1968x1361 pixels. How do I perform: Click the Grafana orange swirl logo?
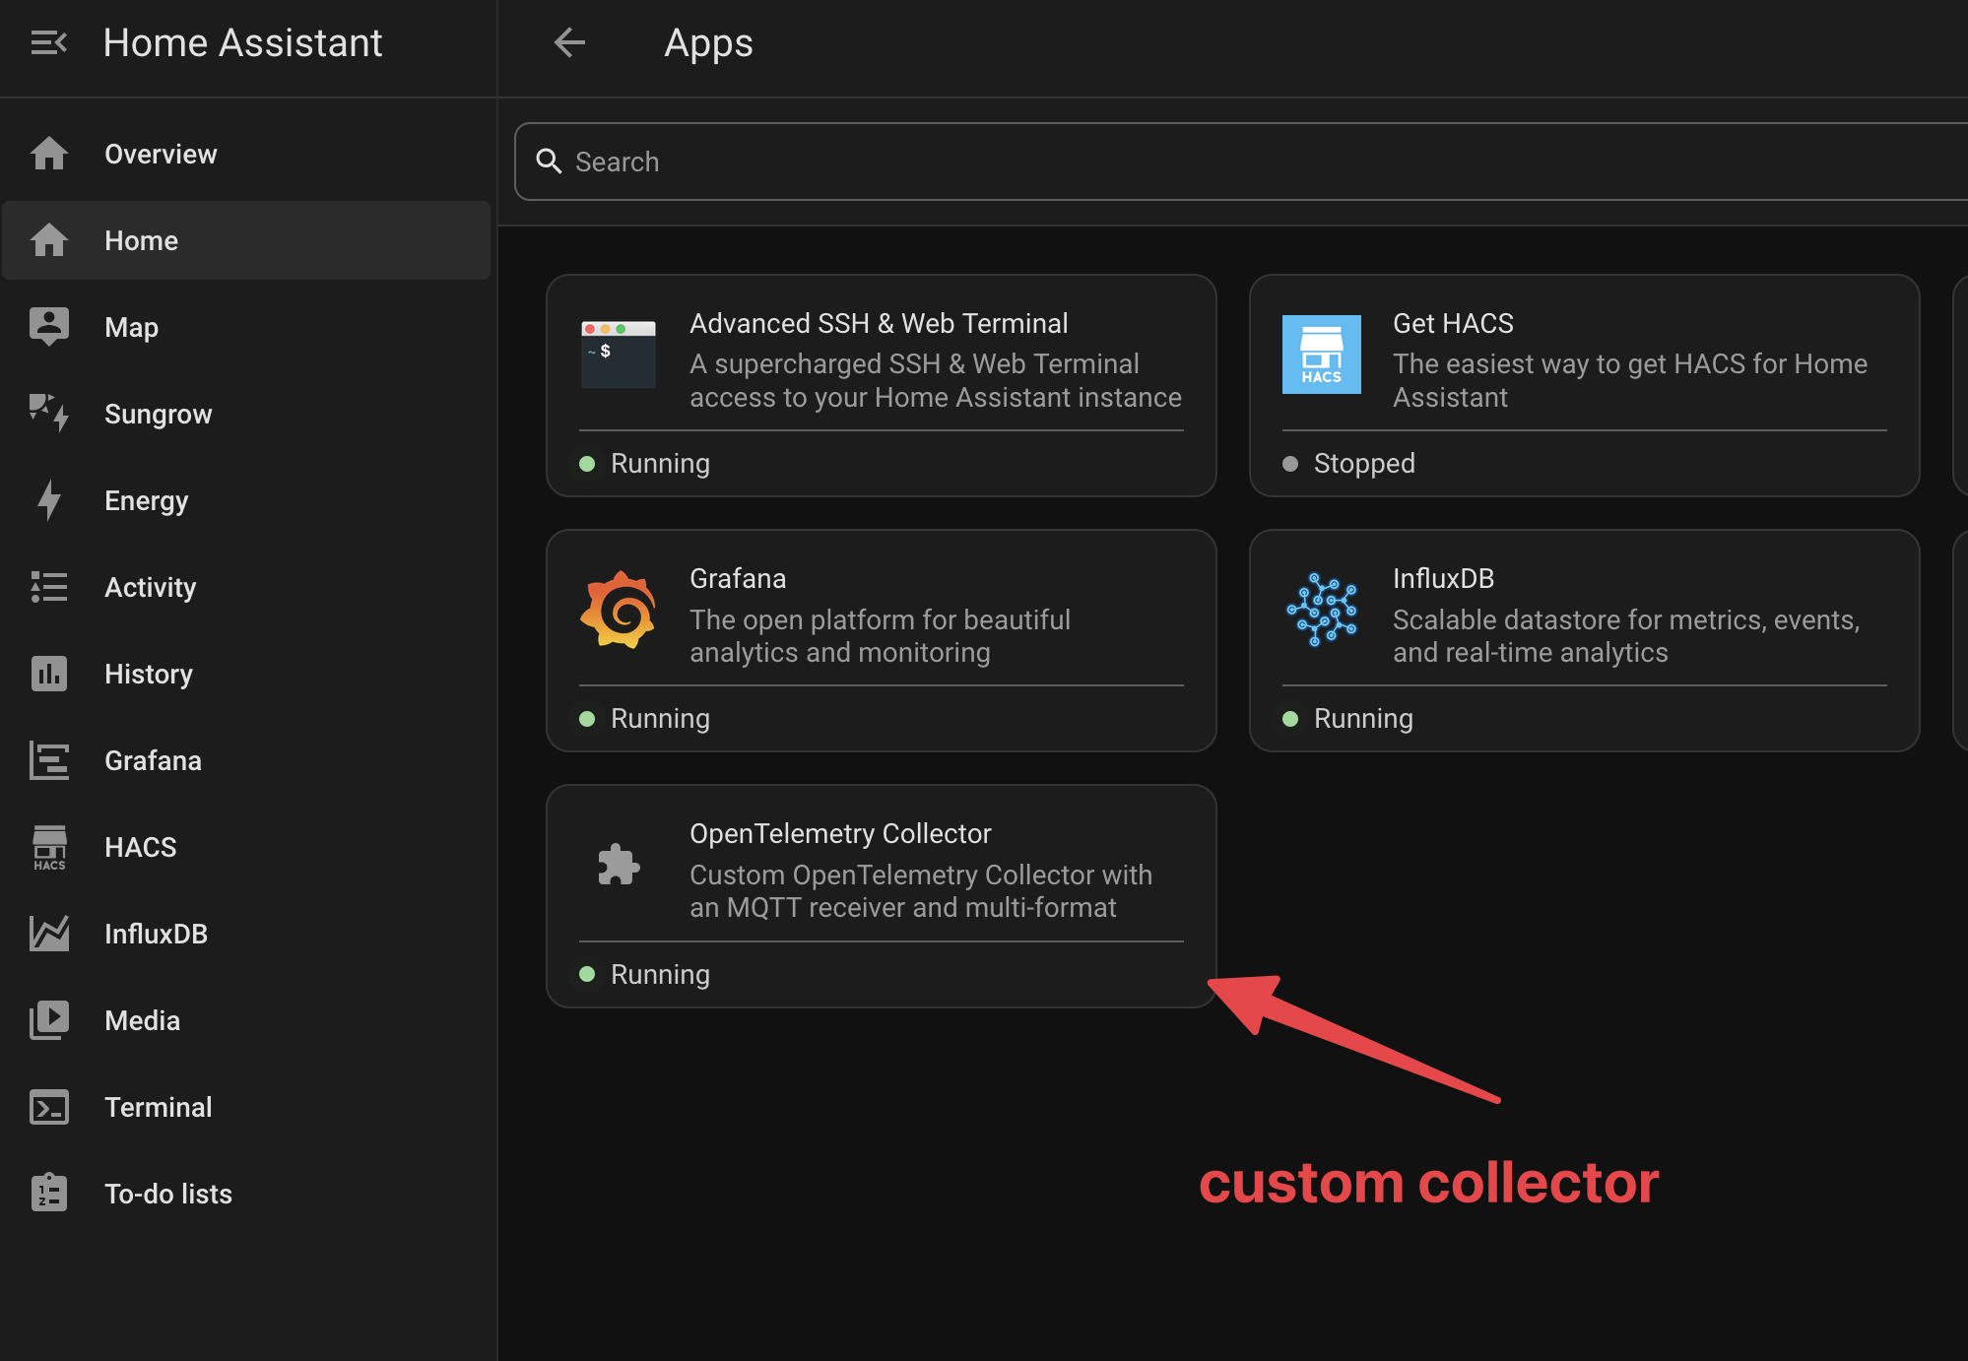pos(619,610)
